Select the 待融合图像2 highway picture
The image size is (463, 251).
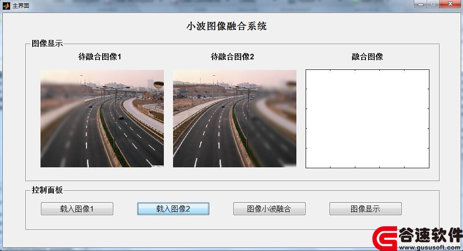click(x=235, y=119)
